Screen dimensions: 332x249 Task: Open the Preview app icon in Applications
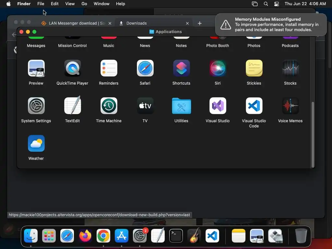tap(36, 68)
